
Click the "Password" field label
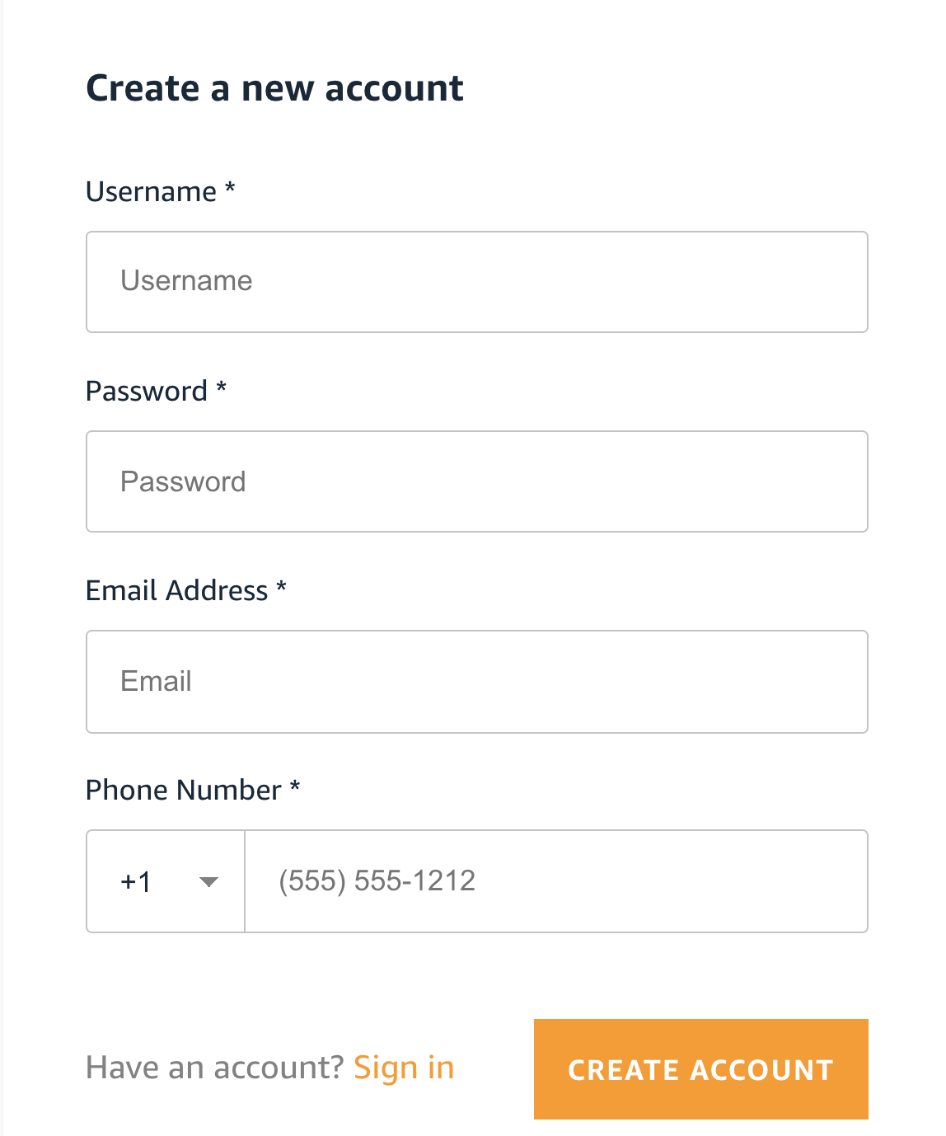pyautogui.click(x=146, y=392)
